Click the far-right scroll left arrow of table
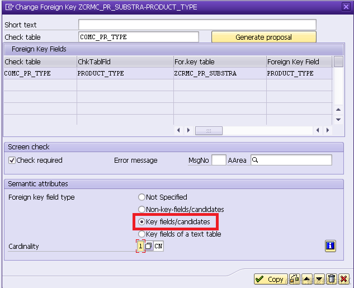This screenshot has width=354, height=288. click(x=318, y=130)
